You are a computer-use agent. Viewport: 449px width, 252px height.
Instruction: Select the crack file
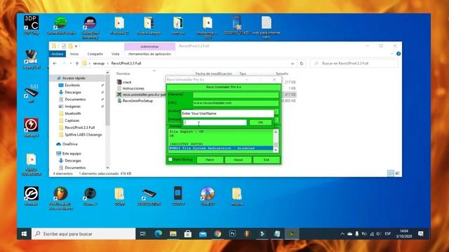(127, 82)
